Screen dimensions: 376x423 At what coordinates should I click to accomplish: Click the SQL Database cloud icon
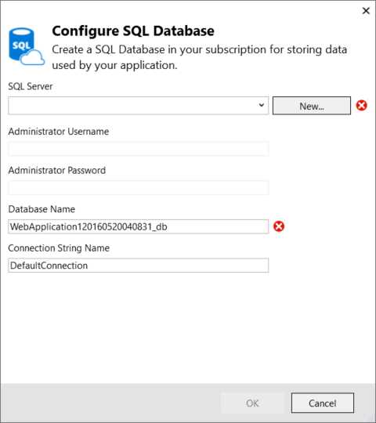click(x=27, y=47)
